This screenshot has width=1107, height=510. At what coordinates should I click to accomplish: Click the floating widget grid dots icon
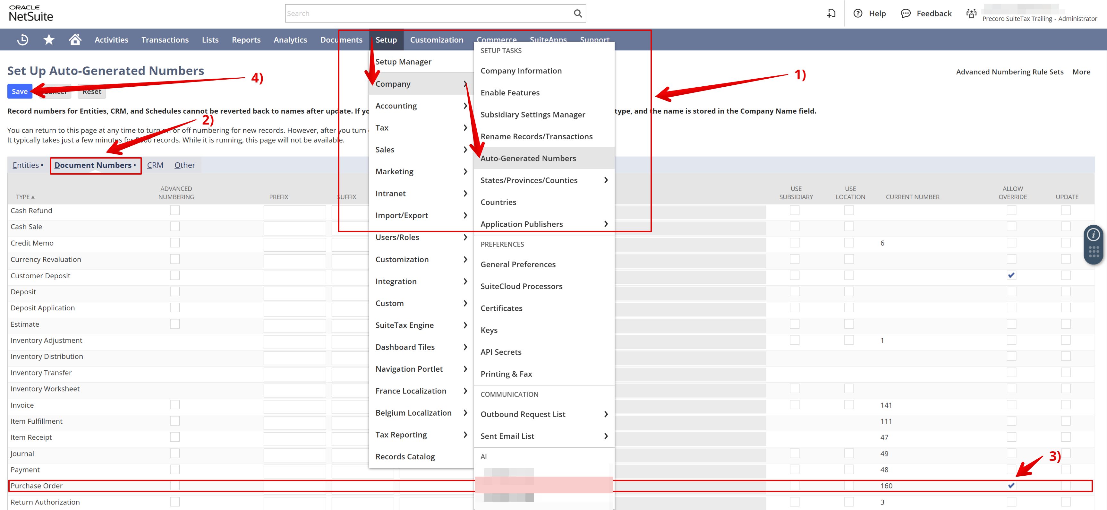pyautogui.click(x=1094, y=252)
